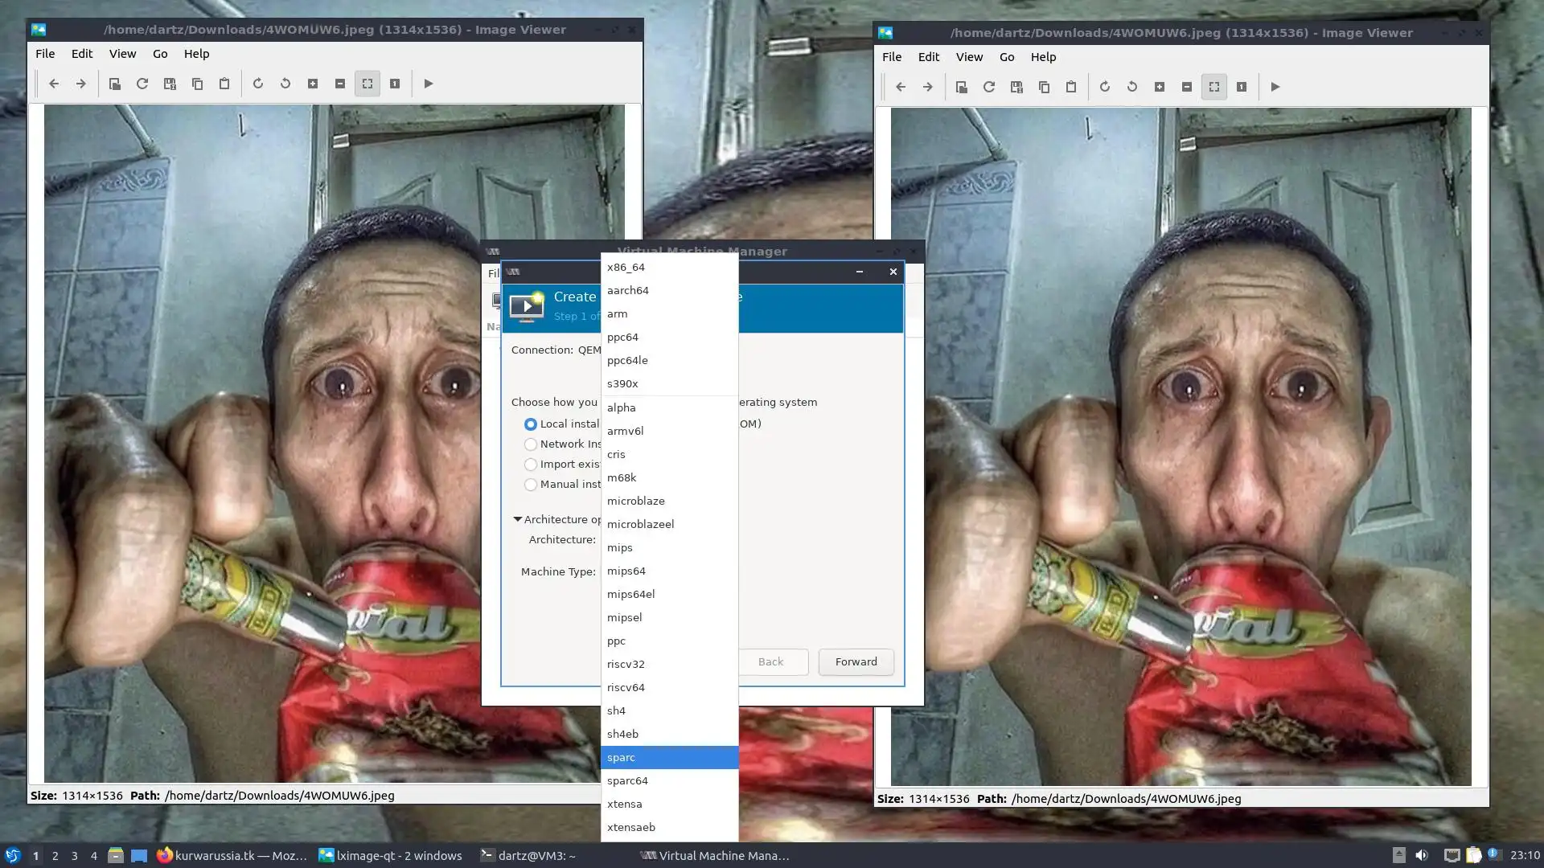Click original size icon in right image viewer

point(1242,87)
